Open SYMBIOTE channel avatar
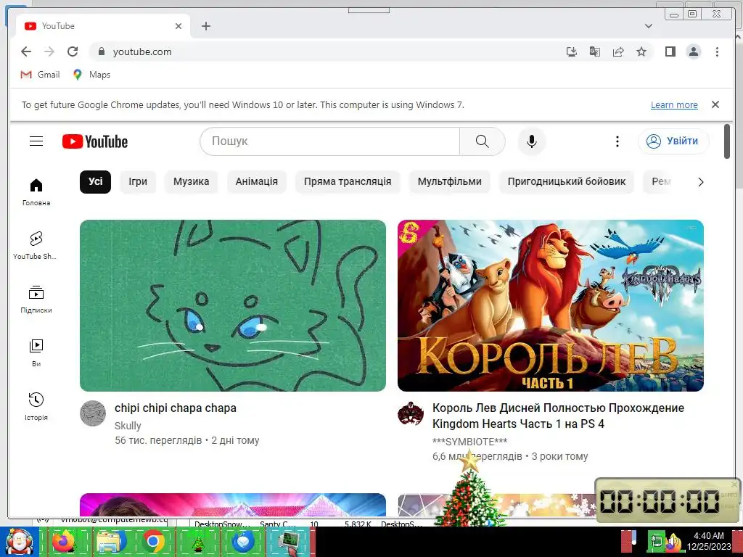Screen dimensions: 743x557 (411, 413)
